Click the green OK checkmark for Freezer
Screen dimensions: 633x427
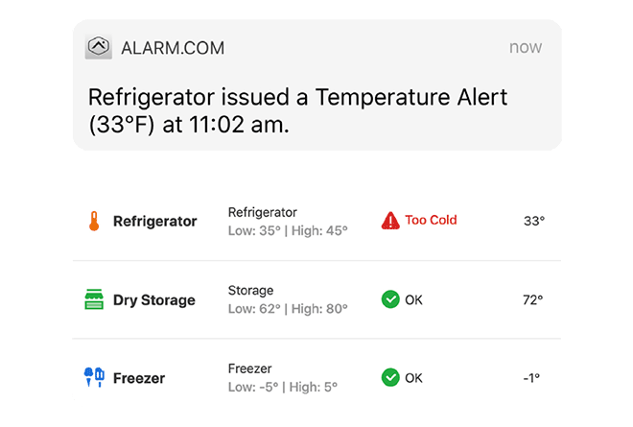click(x=390, y=378)
